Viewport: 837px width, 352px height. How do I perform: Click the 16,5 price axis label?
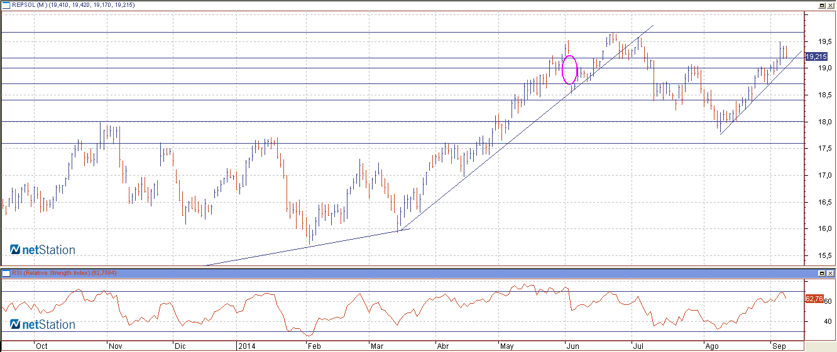point(824,202)
